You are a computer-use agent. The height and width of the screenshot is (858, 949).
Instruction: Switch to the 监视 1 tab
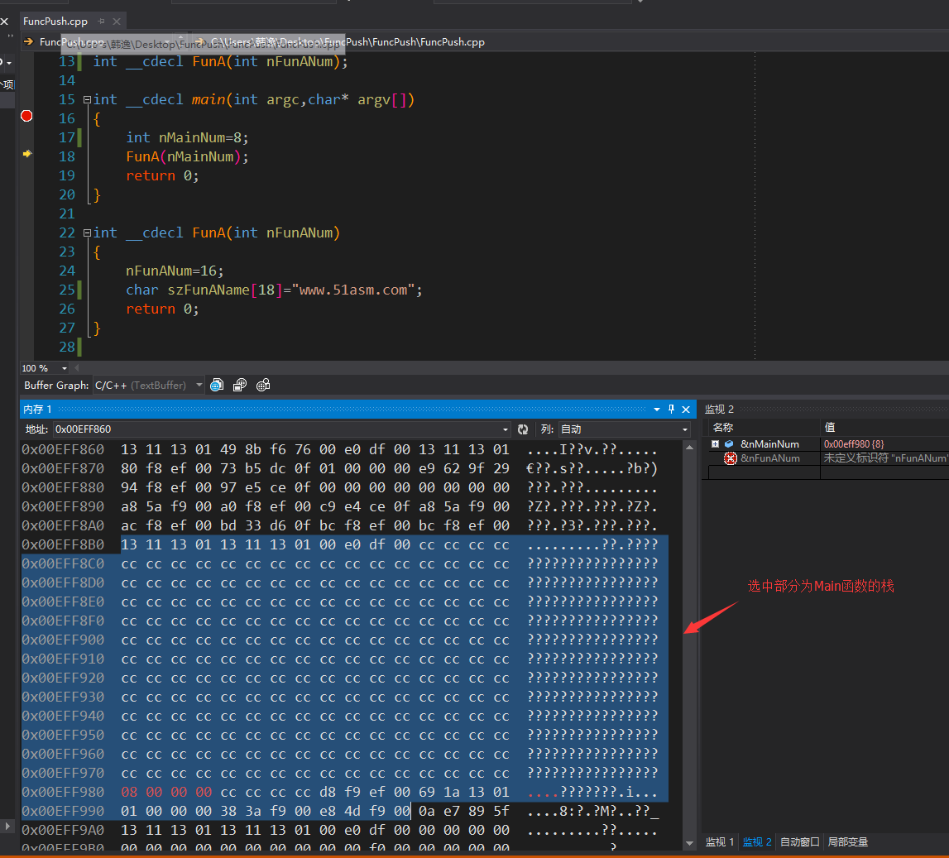point(719,841)
